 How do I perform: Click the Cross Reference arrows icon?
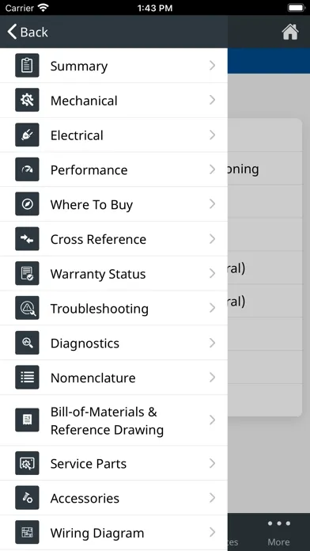[x=27, y=238]
